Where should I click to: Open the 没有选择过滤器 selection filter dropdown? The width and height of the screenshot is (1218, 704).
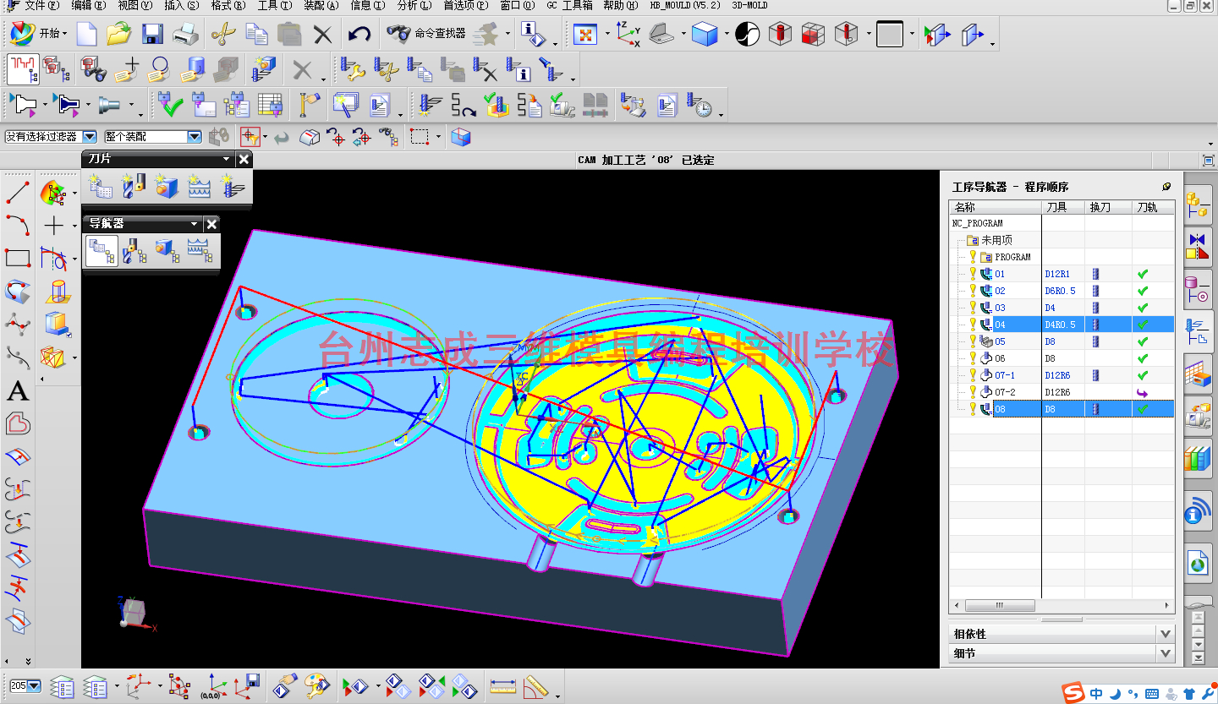coord(89,136)
